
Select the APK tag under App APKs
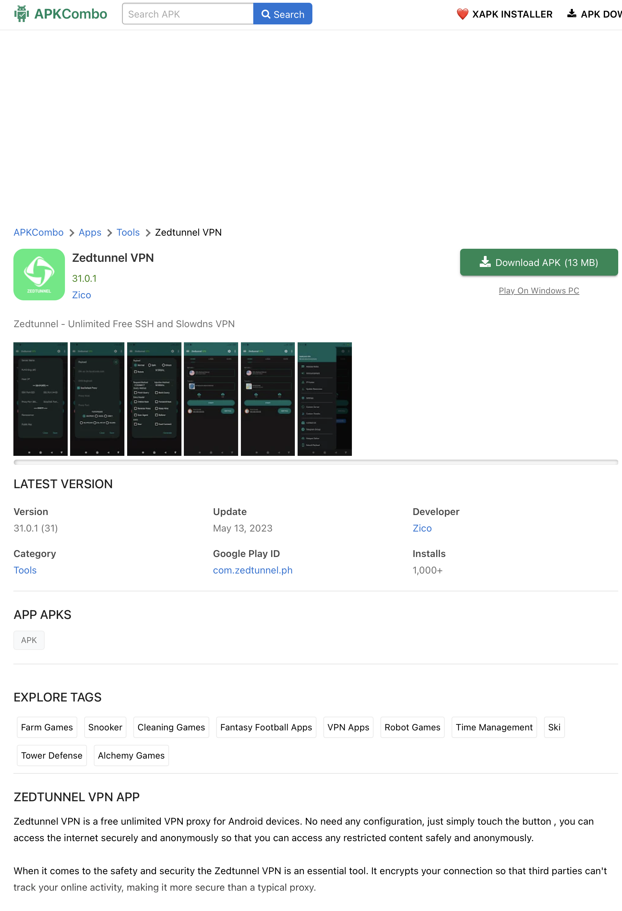click(x=29, y=640)
